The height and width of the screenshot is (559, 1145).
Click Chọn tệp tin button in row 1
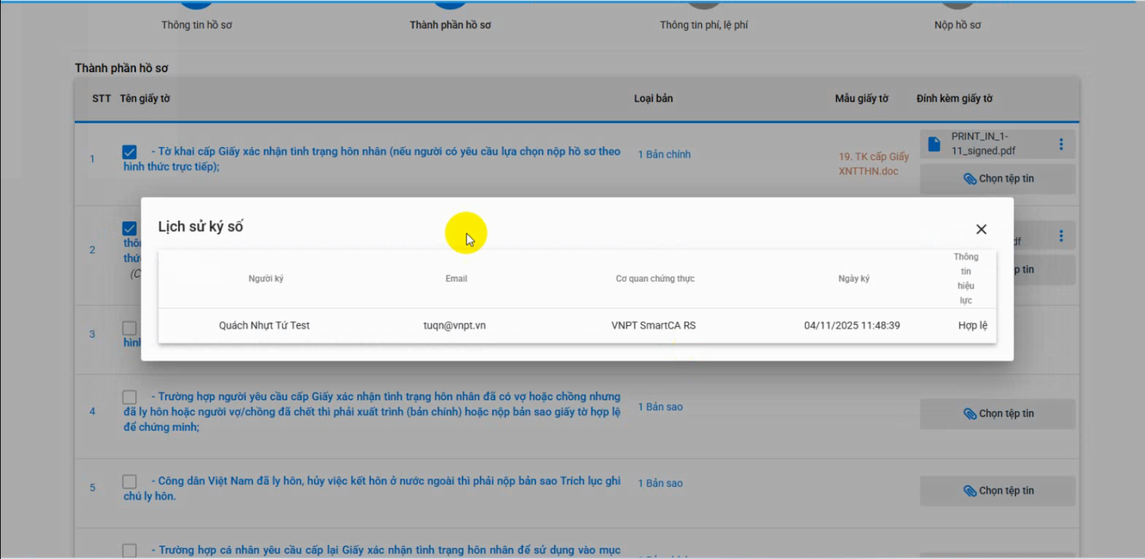[x=997, y=179]
